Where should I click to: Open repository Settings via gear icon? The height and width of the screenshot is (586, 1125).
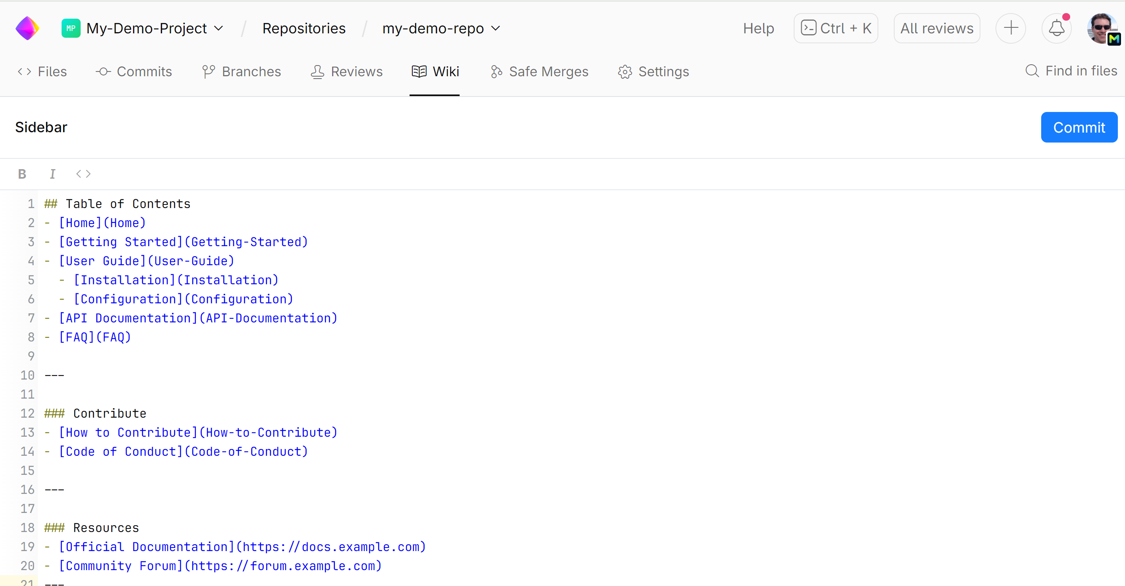tap(624, 71)
